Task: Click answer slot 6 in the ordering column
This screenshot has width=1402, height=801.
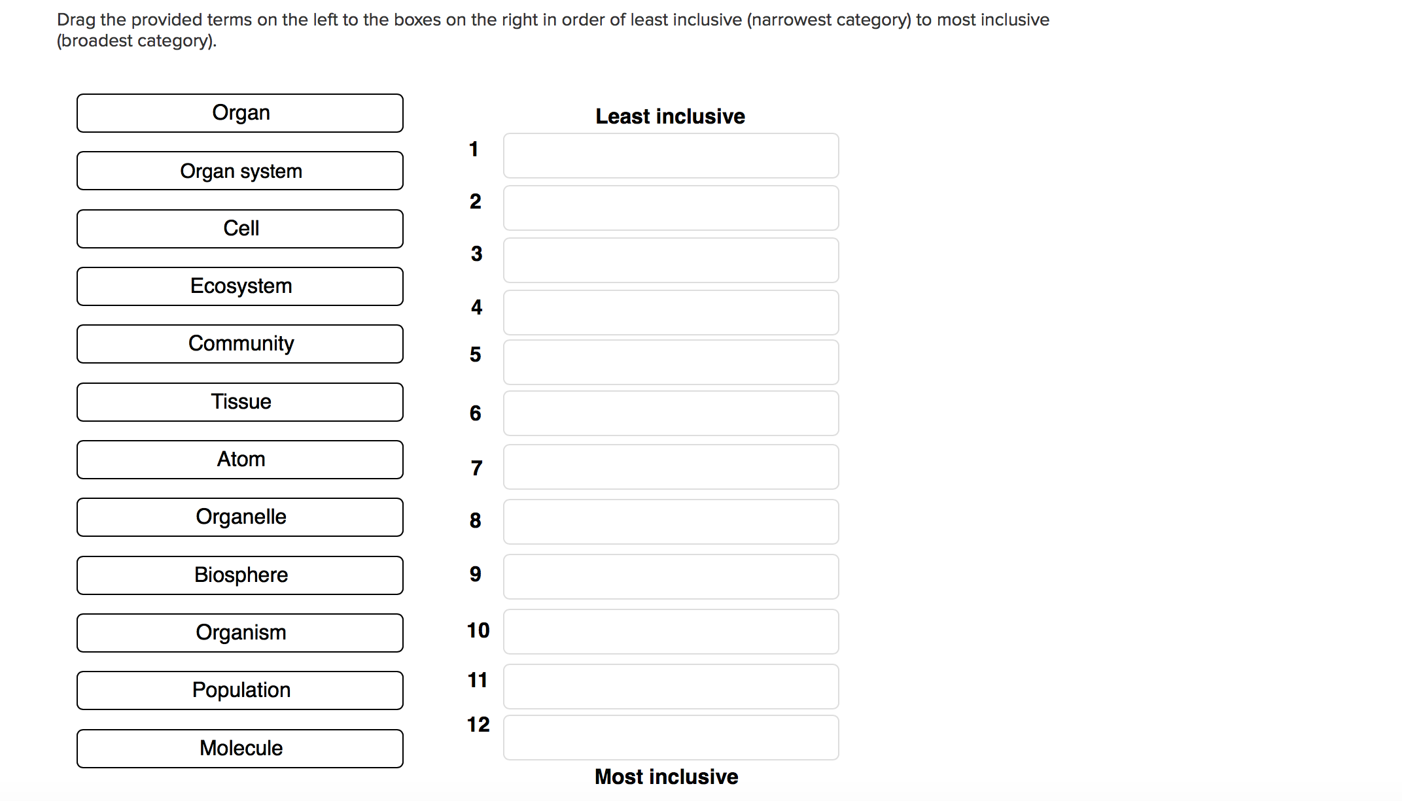Action: [671, 413]
